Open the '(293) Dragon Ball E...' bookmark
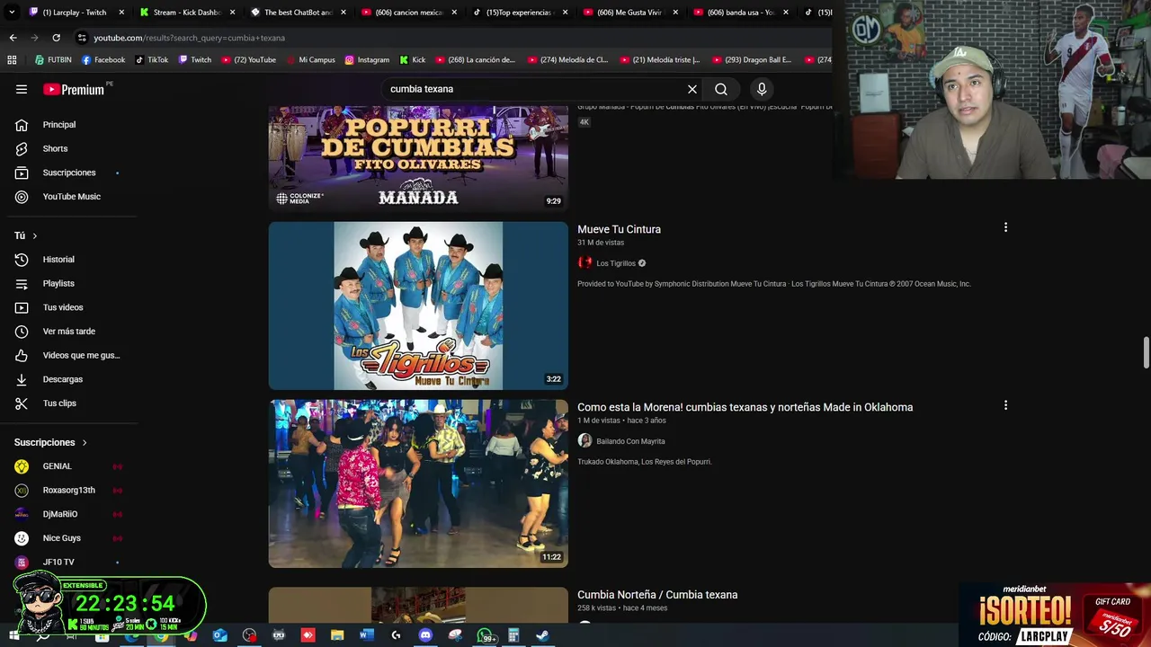The height and width of the screenshot is (647, 1151). coord(754,60)
